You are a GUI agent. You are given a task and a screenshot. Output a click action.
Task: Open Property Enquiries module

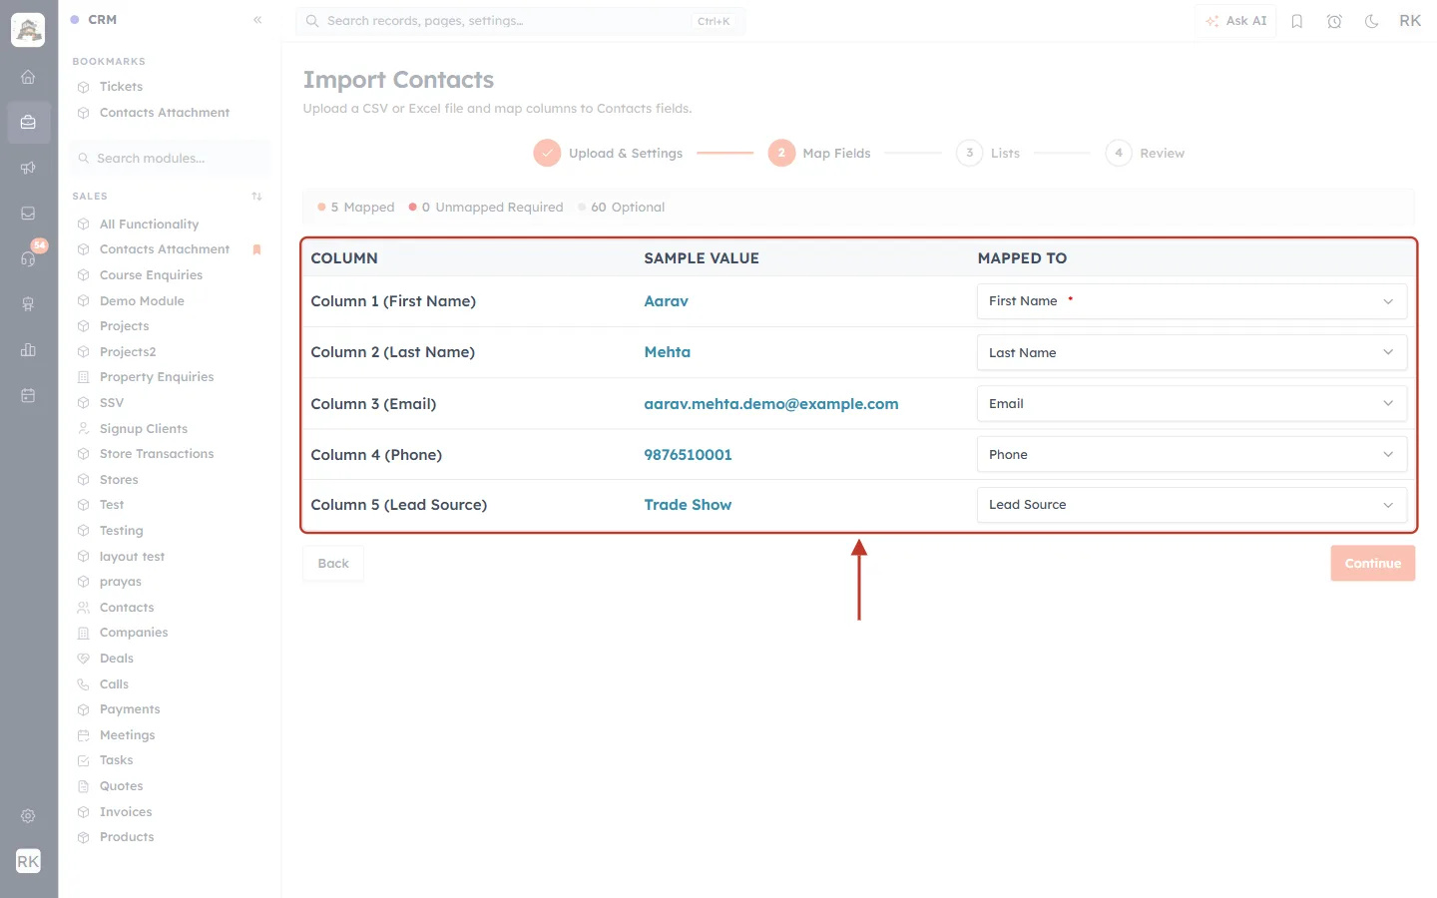coord(157,377)
